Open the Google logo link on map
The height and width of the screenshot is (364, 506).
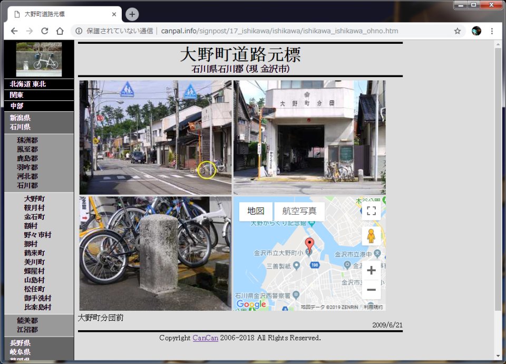(251, 304)
